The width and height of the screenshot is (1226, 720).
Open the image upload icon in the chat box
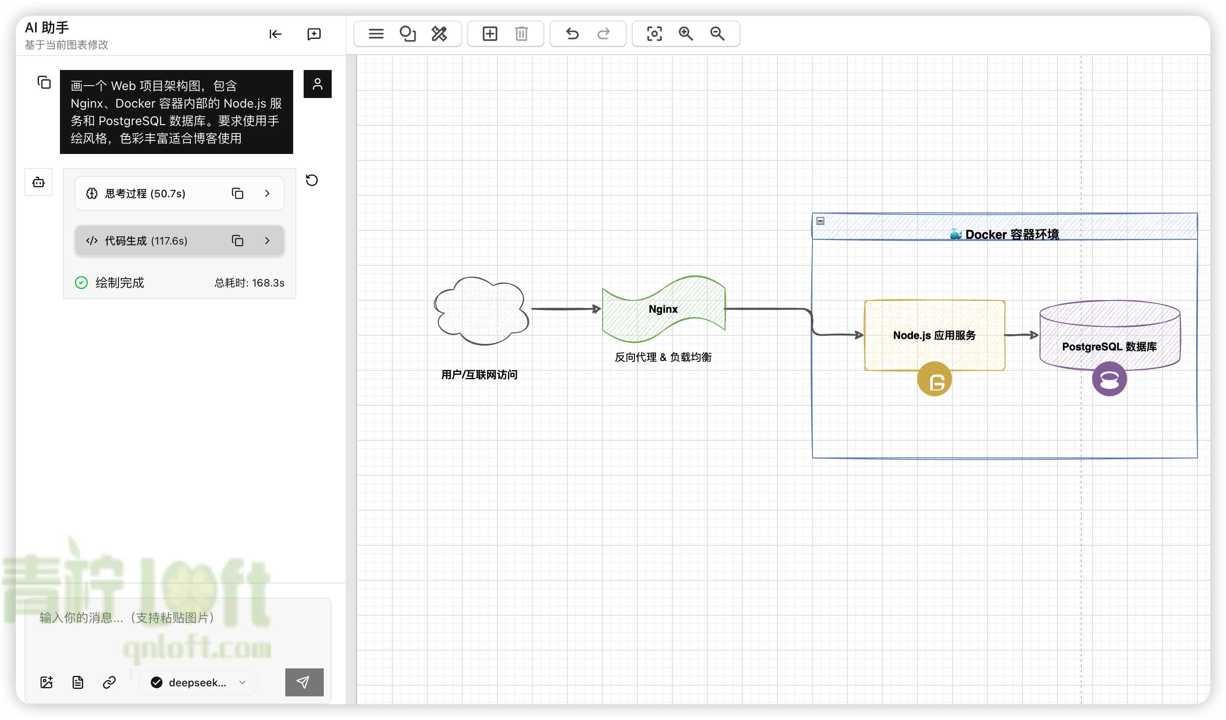(46, 682)
